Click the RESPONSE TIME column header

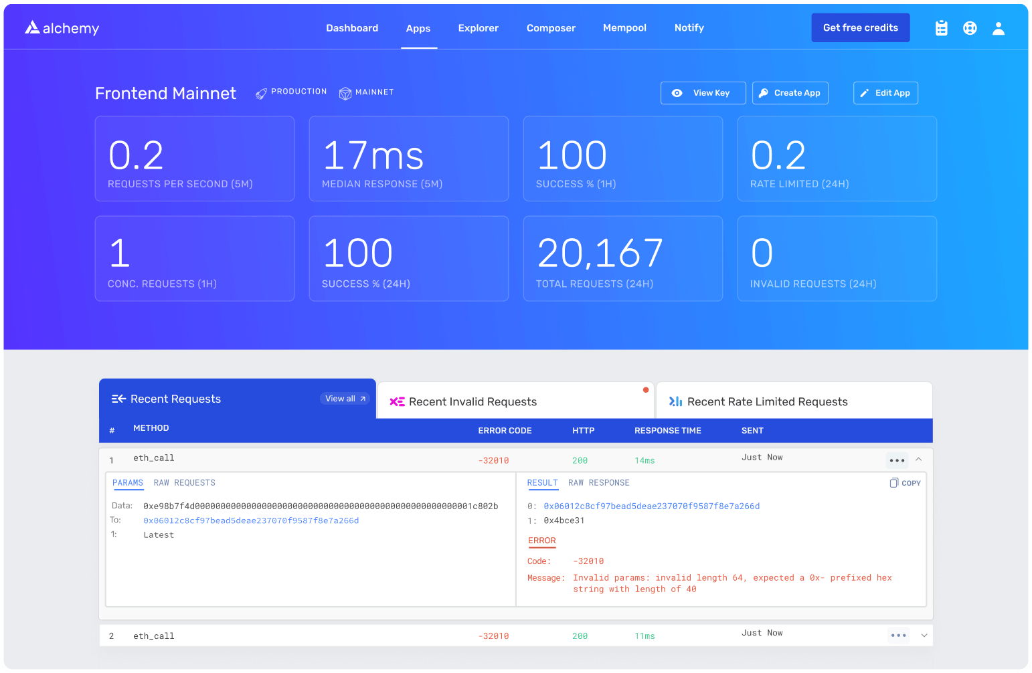(x=667, y=431)
